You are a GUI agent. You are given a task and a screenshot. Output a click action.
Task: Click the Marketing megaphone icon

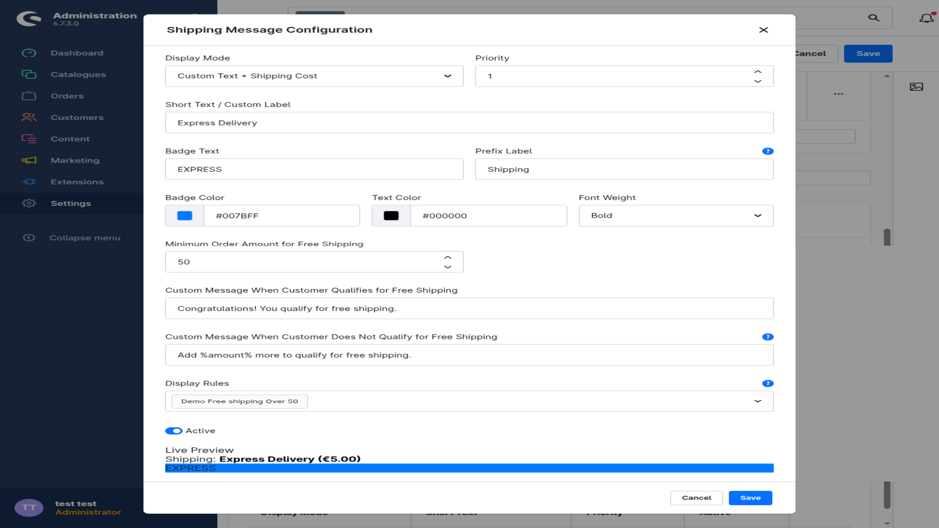[x=29, y=160]
